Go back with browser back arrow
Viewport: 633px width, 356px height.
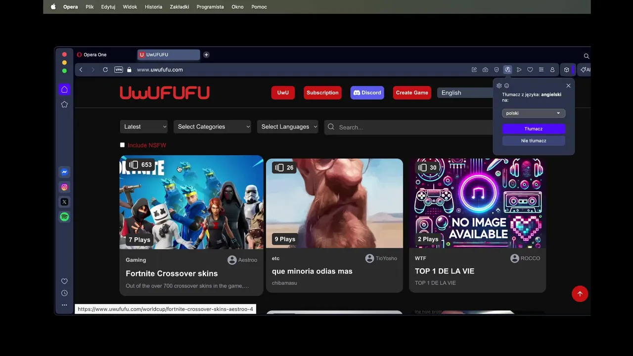tap(81, 70)
